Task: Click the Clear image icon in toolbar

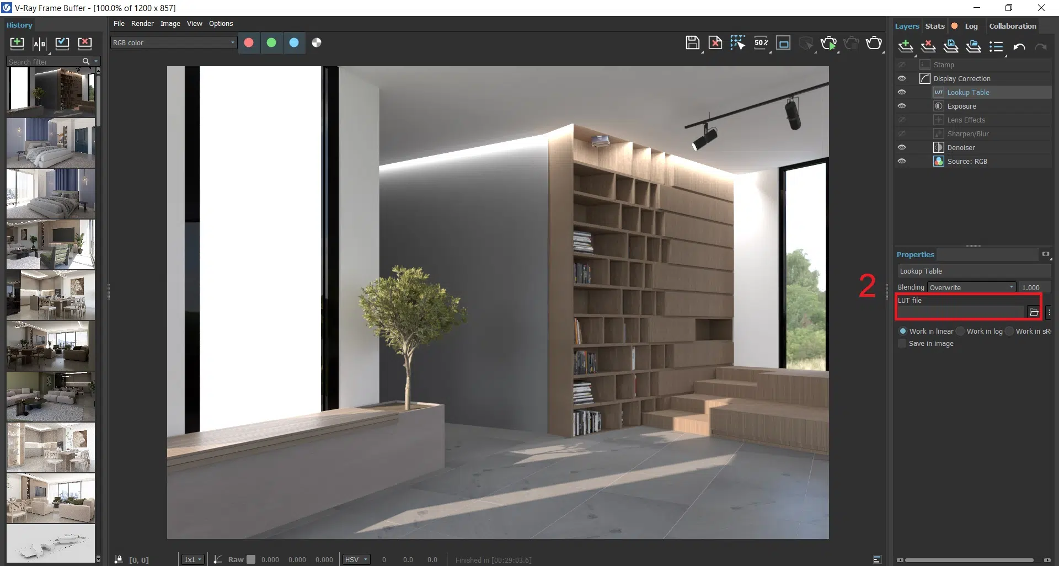Action: [x=715, y=43]
